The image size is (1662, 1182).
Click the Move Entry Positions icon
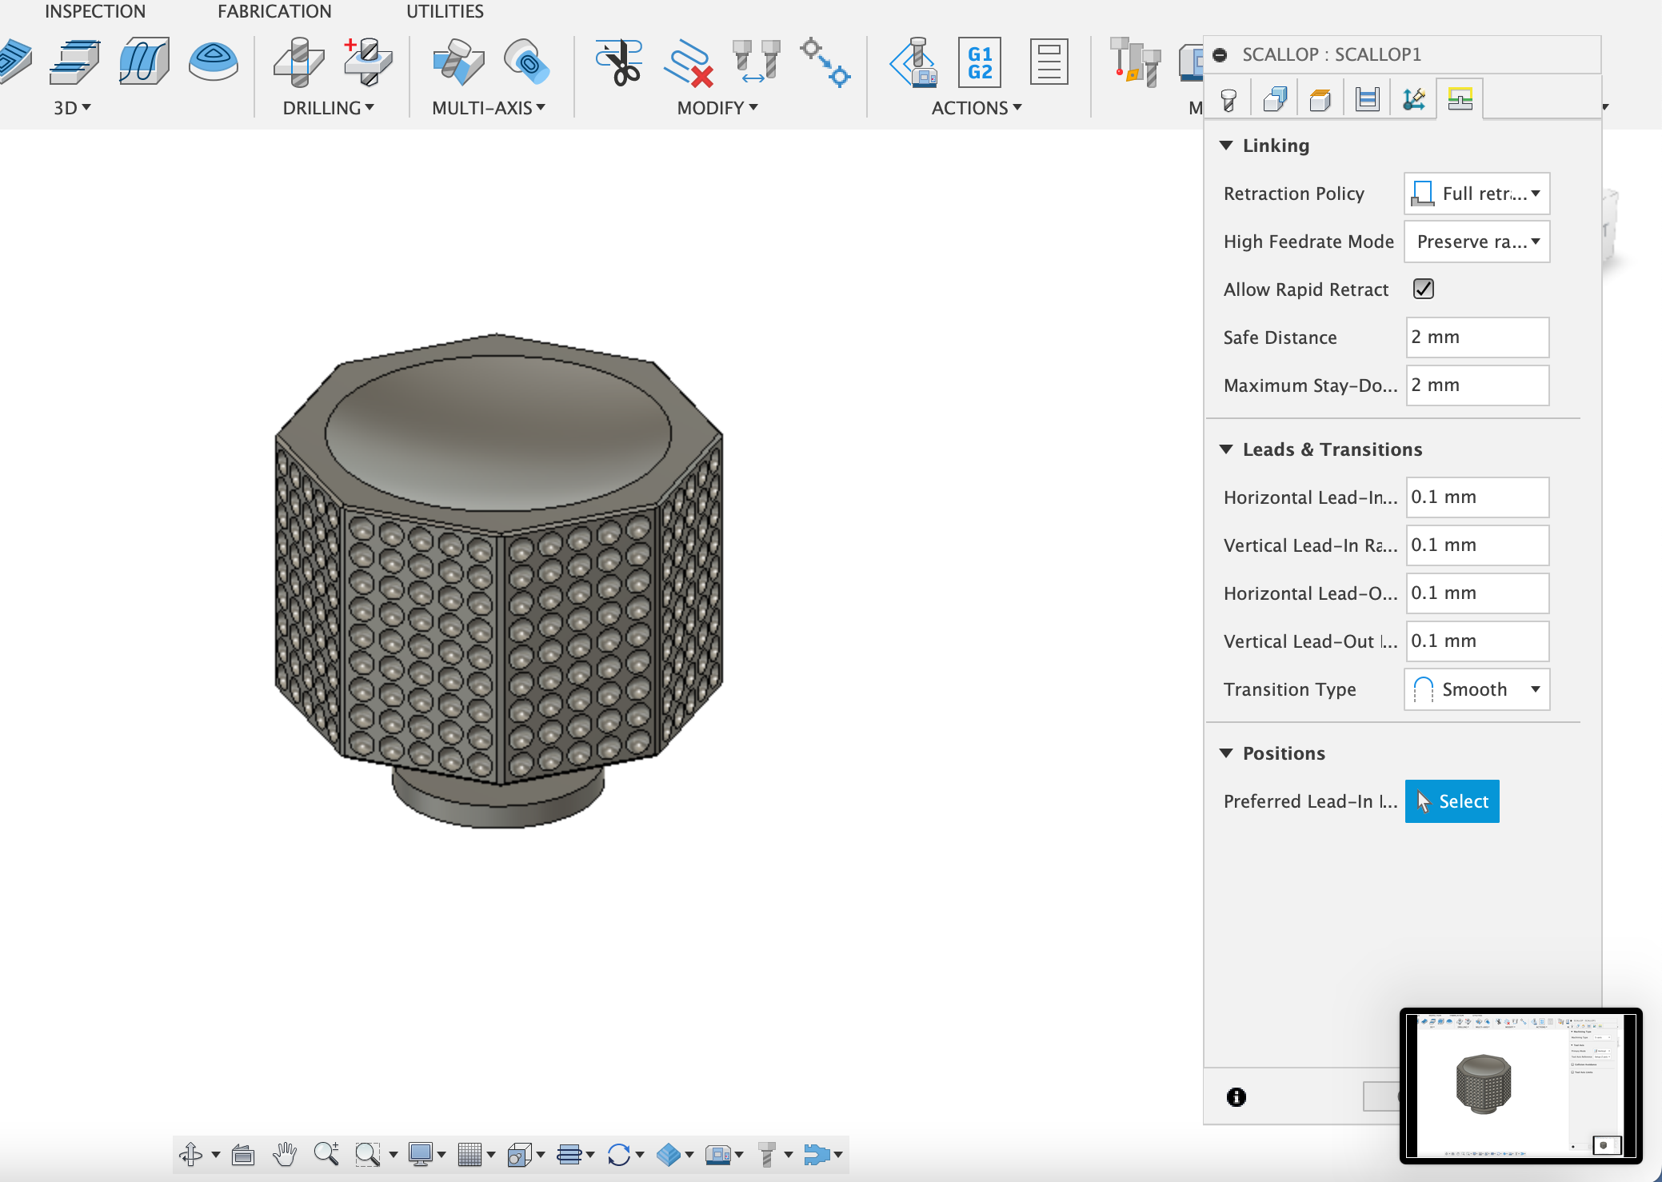[825, 62]
